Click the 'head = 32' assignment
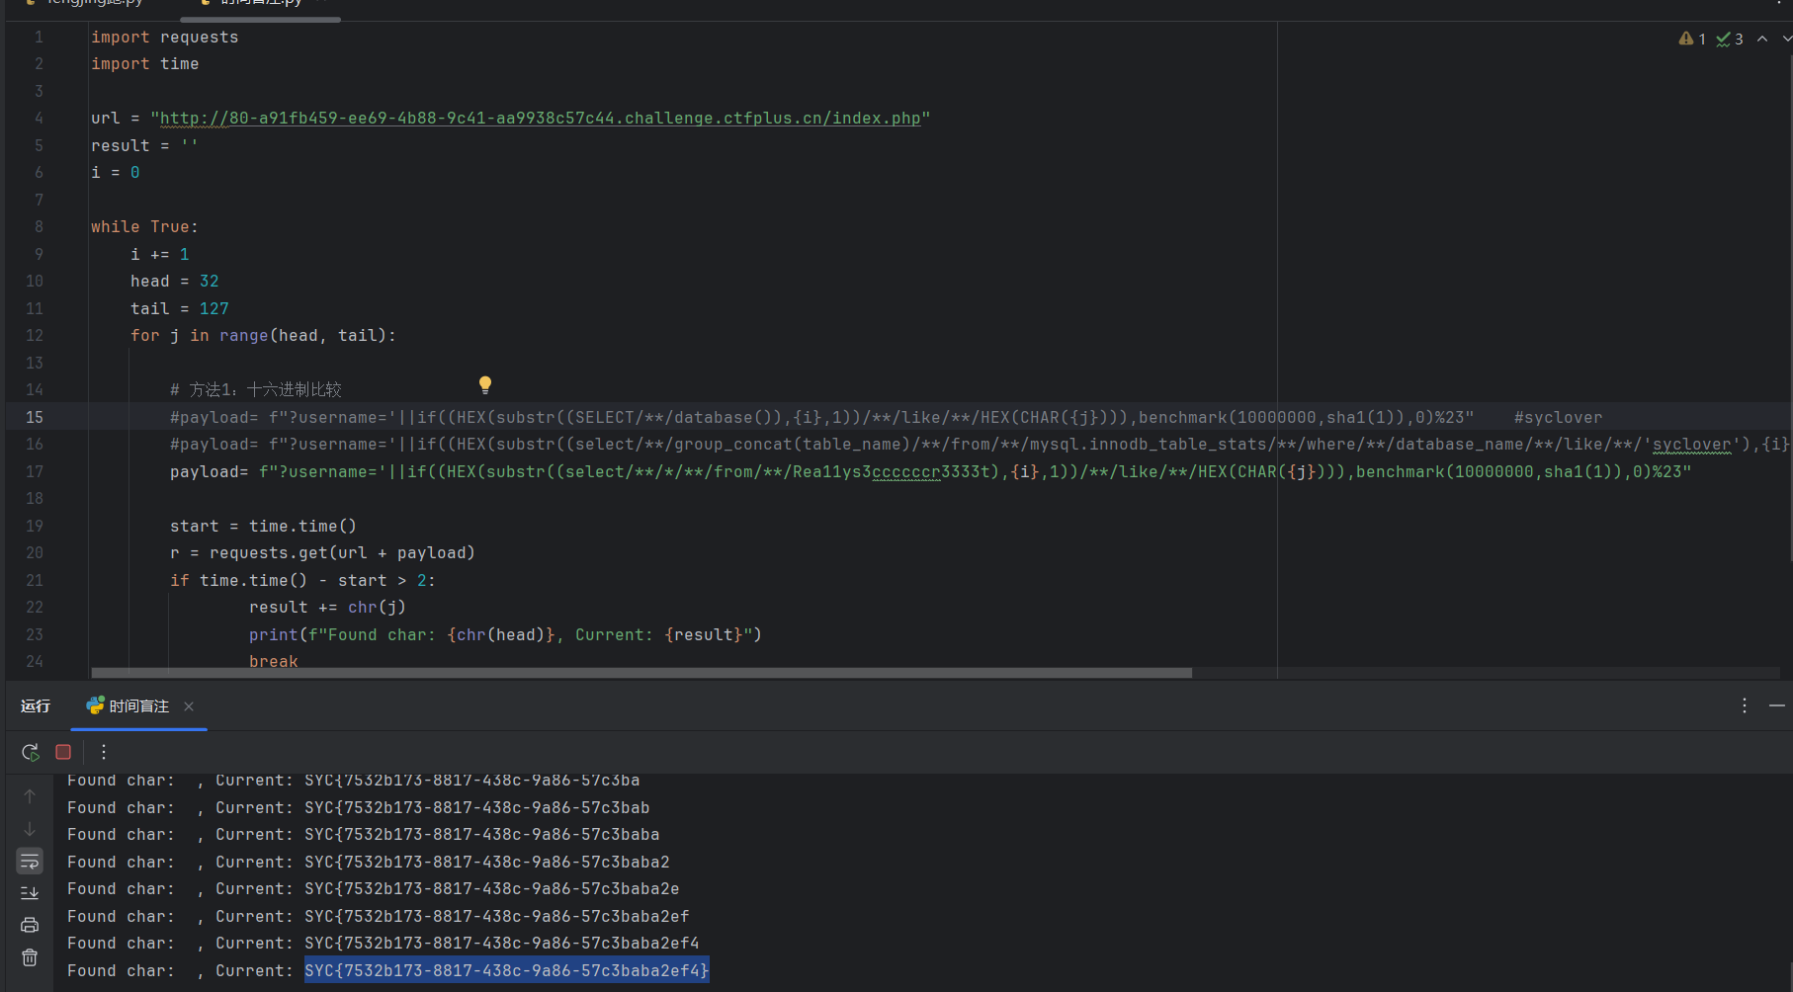 175,282
